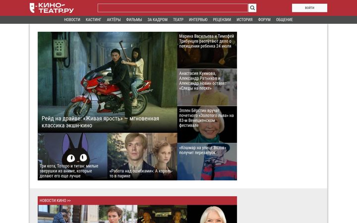This screenshot has height=223, width=357.
Task: Open the Рецензии menu item
Action: click(x=222, y=20)
